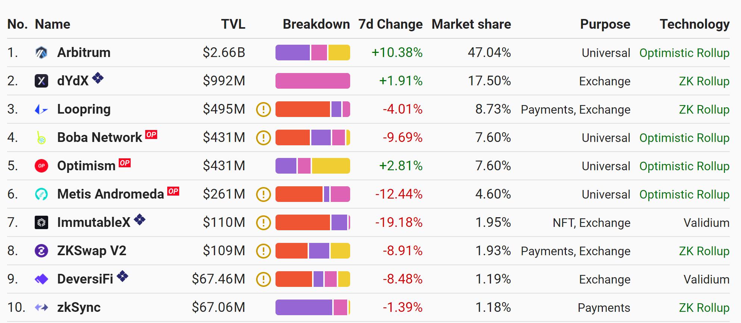
Task: Click the zkSync arrows logo icon
Action: click(x=41, y=307)
